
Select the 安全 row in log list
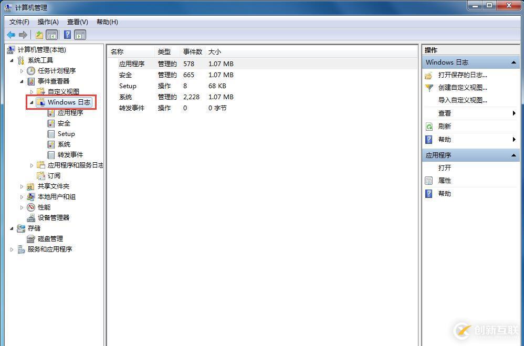click(263, 75)
